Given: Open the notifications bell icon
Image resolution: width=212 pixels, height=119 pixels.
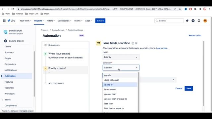Looking at the screenshot, I should (x=187, y=20).
